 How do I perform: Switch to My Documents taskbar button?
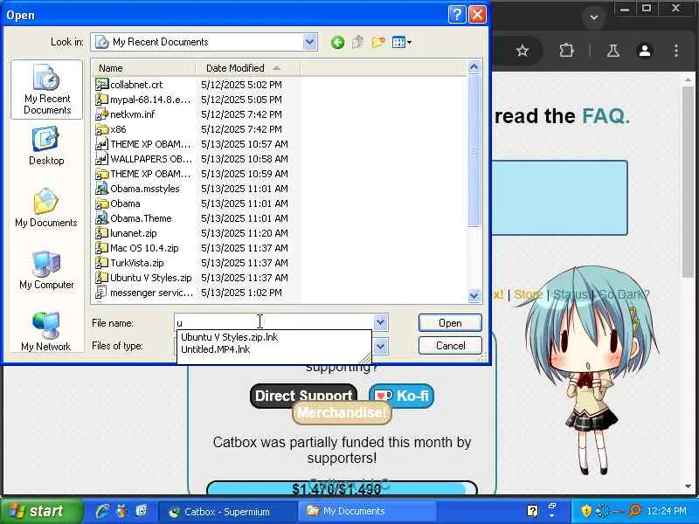pyautogui.click(x=366, y=512)
